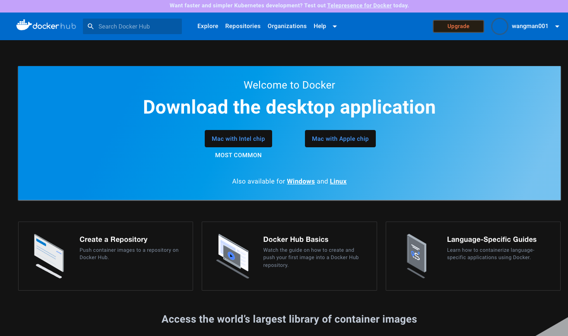Click the Upgrade button

[x=458, y=26]
